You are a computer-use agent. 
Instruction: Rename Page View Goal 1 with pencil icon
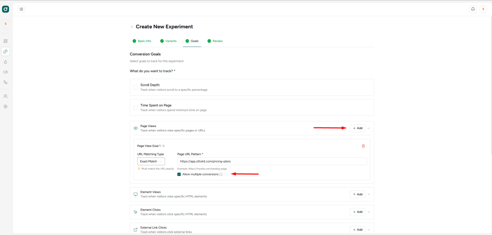[x=163, y=146]
